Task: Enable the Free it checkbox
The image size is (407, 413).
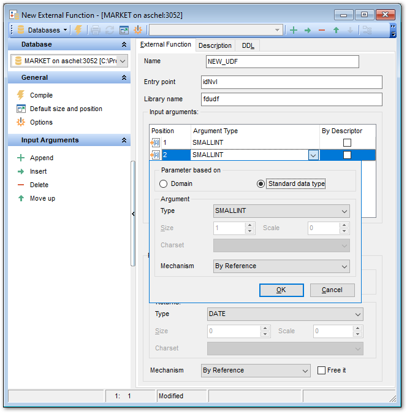Action: coord(322,370)
